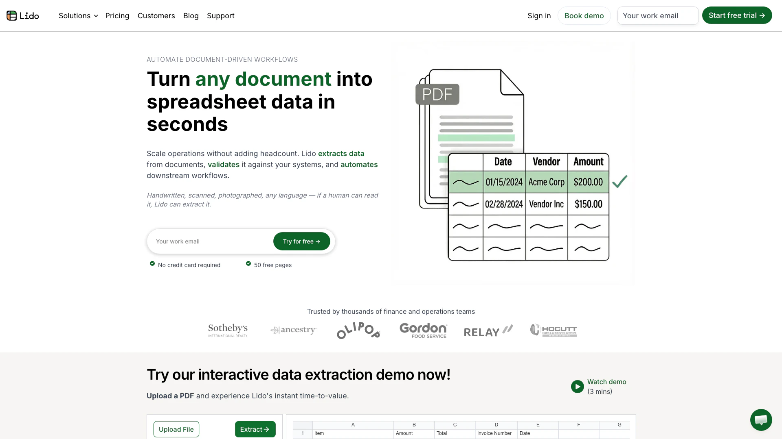Click the Lido logo icon
The width and height of the screenshot is (782, 439).
[x=12, y=16]
